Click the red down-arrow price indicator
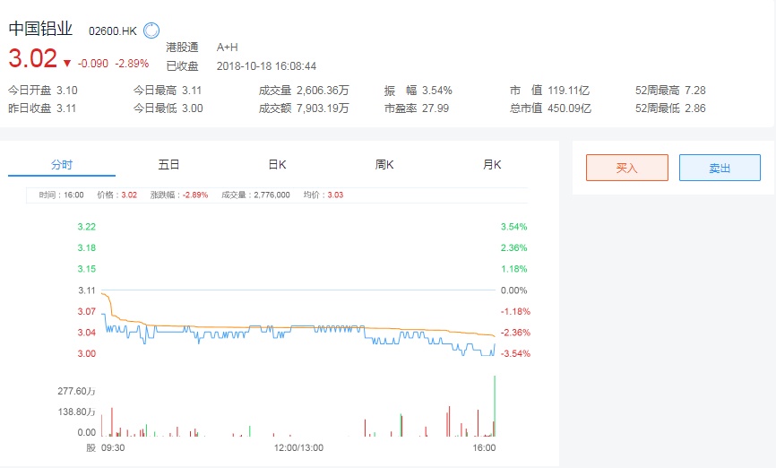The image size is (776, 468). [66, 63]
